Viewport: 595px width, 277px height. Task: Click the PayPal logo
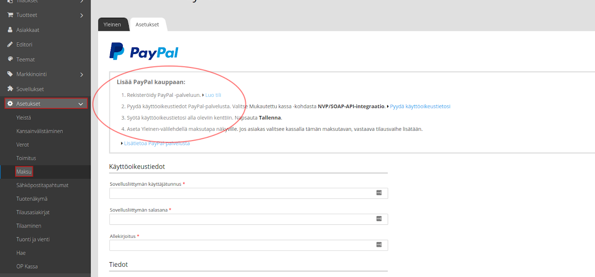click(x=144, y=51)
